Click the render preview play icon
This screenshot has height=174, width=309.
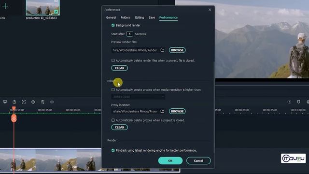tap(289, 102)
